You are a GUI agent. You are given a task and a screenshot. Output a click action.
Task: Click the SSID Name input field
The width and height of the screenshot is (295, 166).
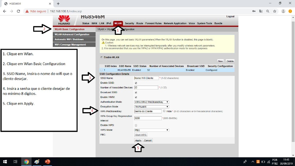tap(146, 78)
